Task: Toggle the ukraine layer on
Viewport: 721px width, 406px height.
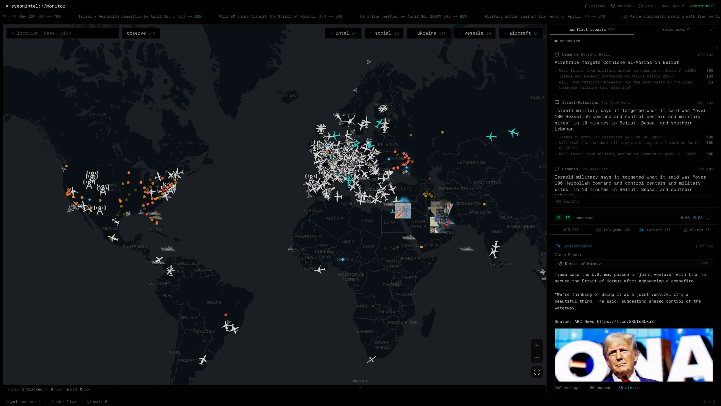Action: pyautogui.click(x=428, y=33)
